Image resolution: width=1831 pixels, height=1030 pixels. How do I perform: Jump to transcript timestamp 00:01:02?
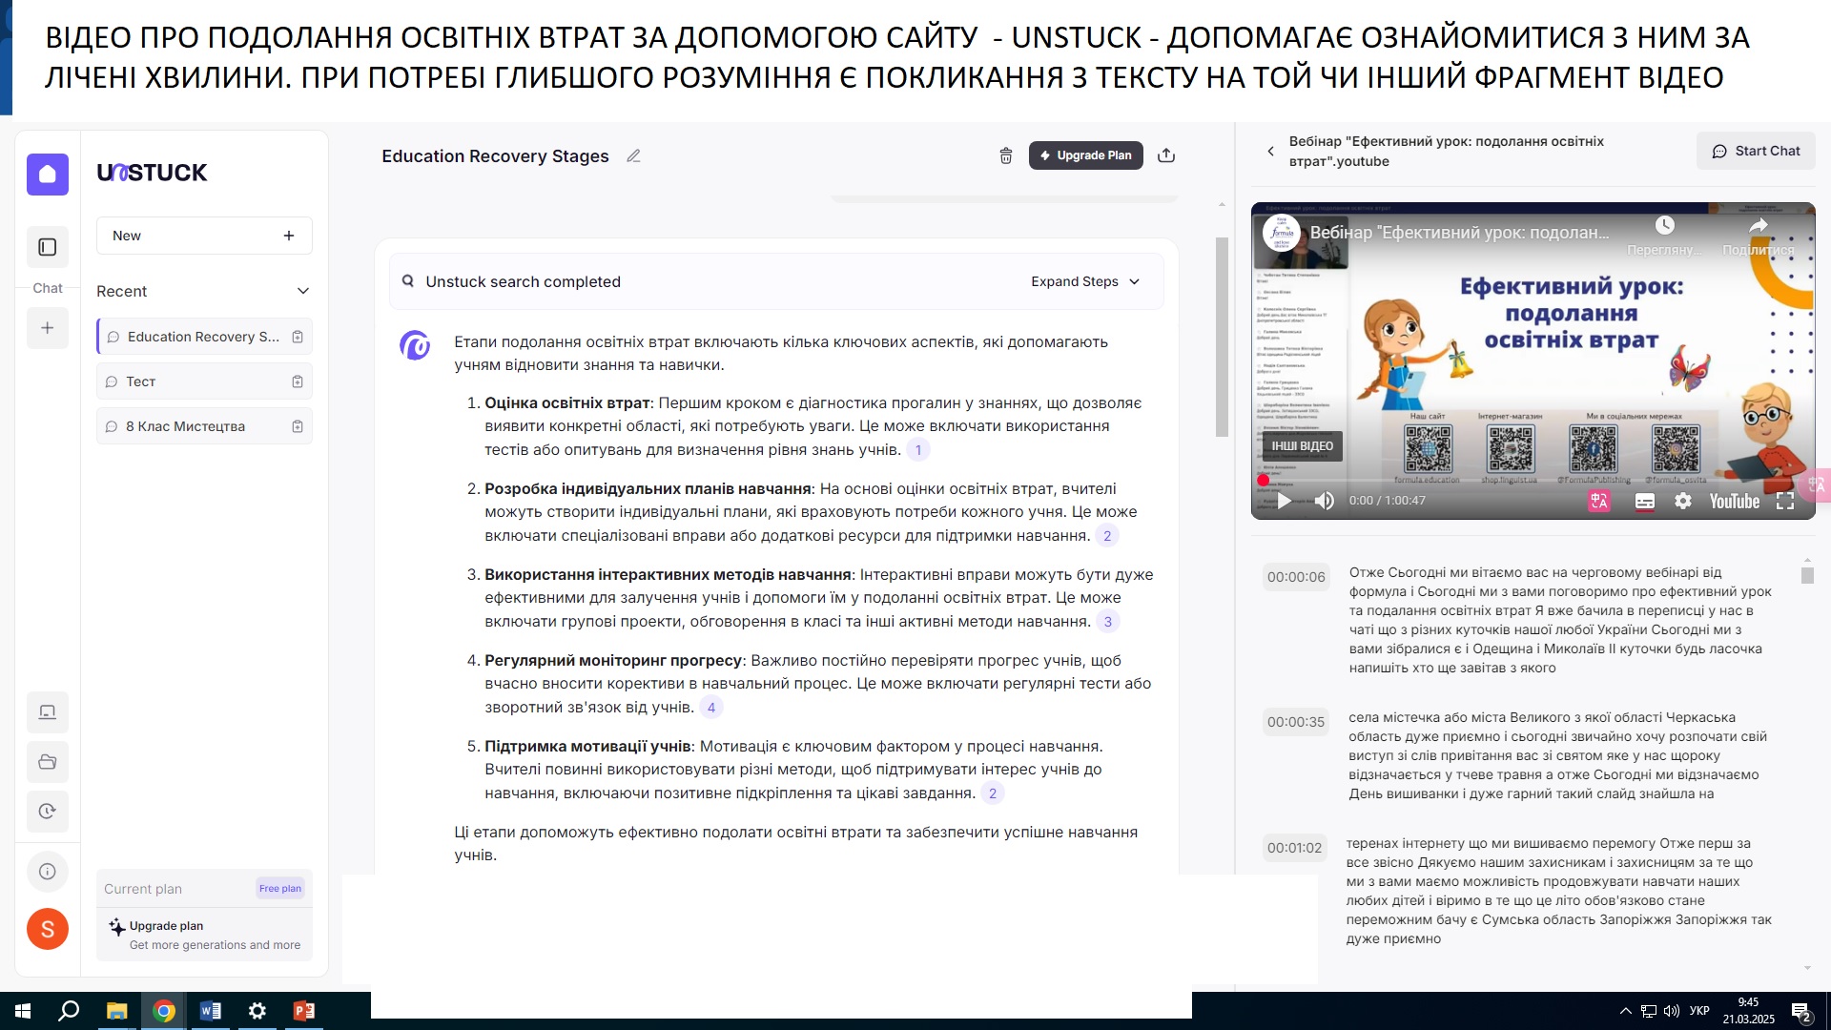click(1294, 848)
